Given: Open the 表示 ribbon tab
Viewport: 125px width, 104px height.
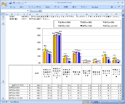Looking at the screenshot, I should click(74, 7).
